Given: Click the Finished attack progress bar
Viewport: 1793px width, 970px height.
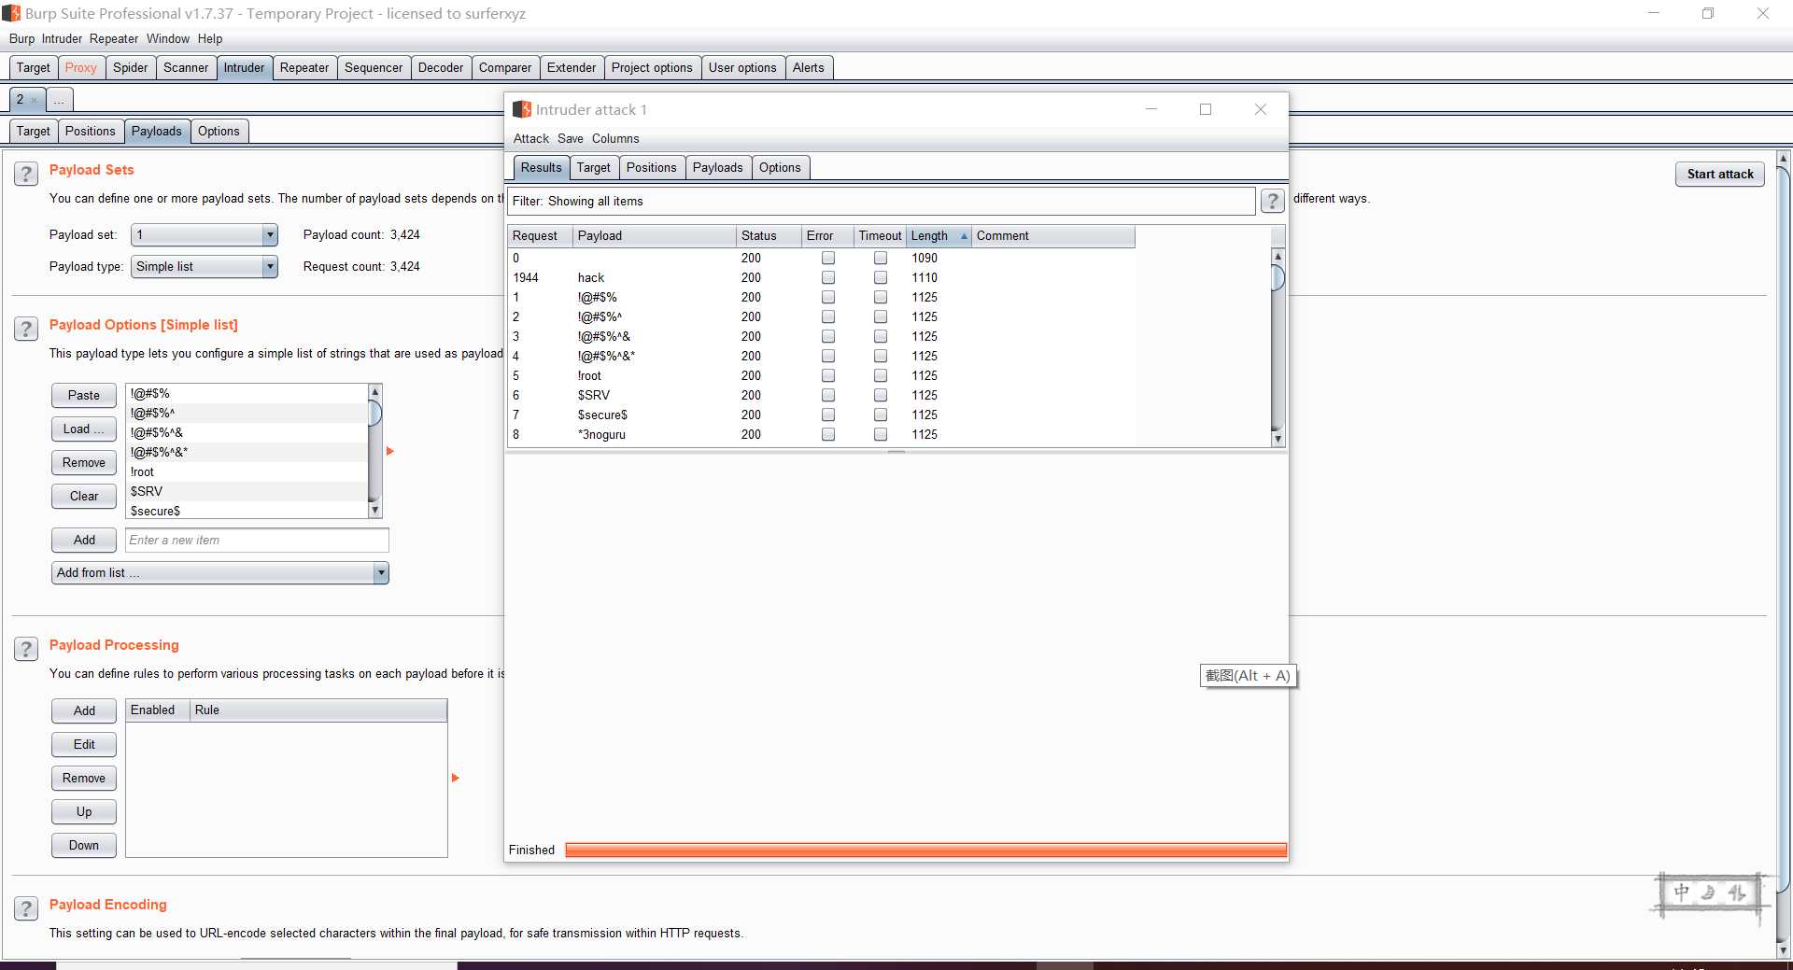Looking at the screenshot, I should [925, 850].
